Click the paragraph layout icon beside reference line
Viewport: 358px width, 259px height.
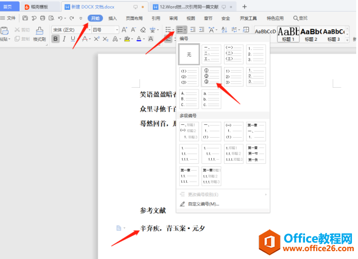pos(119,228)
